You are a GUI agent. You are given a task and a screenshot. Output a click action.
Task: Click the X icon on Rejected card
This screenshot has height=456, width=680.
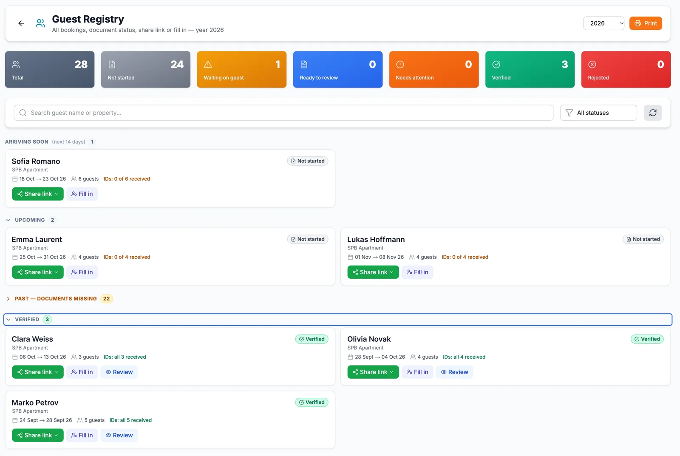[592, 65]
